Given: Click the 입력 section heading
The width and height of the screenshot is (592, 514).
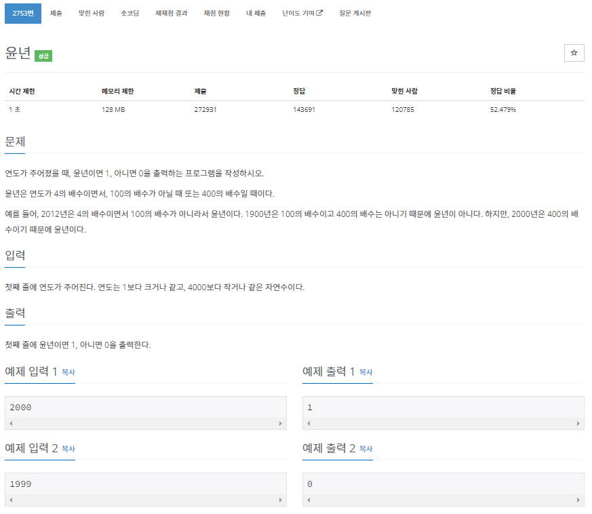Looking at the screenshot, I should pos(15,255).
